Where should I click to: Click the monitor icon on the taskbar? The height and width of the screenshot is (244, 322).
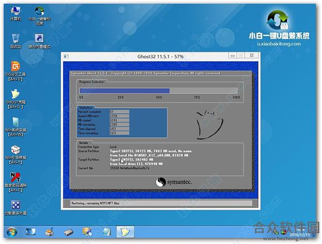click(31, 232)
